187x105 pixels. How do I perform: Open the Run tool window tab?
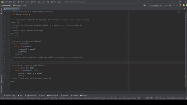tap(20, 95)
